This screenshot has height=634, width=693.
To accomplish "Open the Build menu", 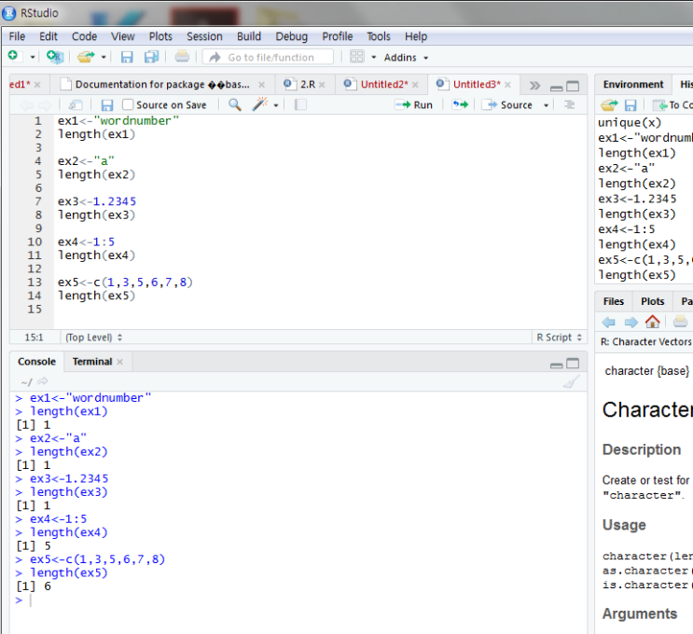I will (249, 36).
